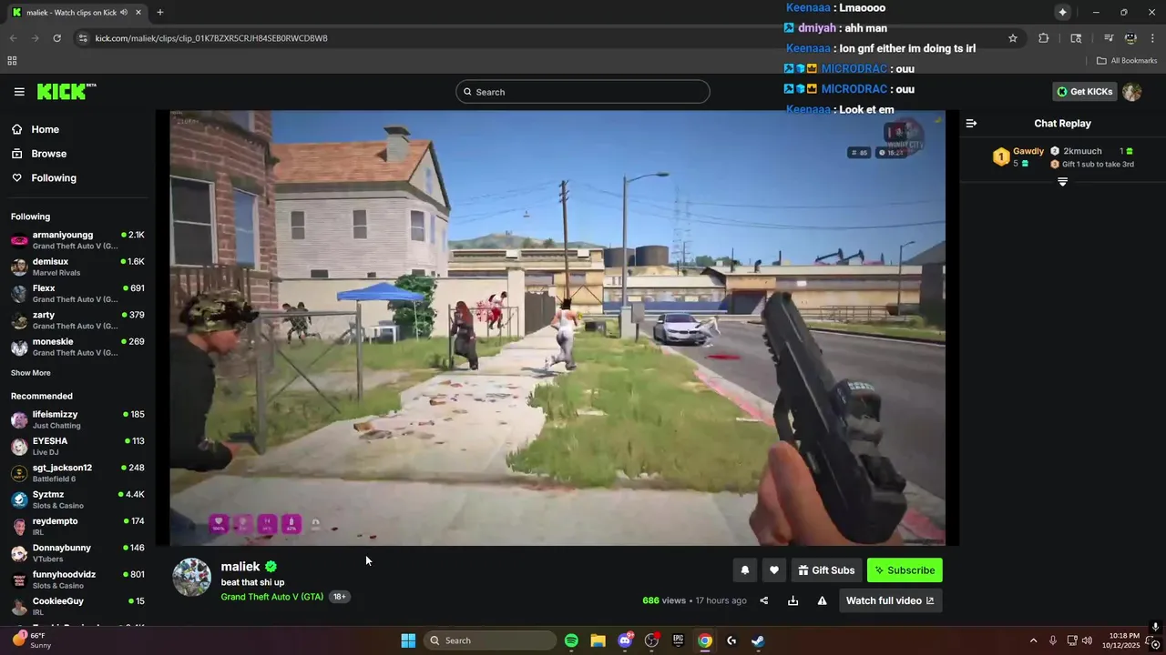Open Epic Games Launcher from taskbar
The image size is (1166, 655).
[678, 640]
